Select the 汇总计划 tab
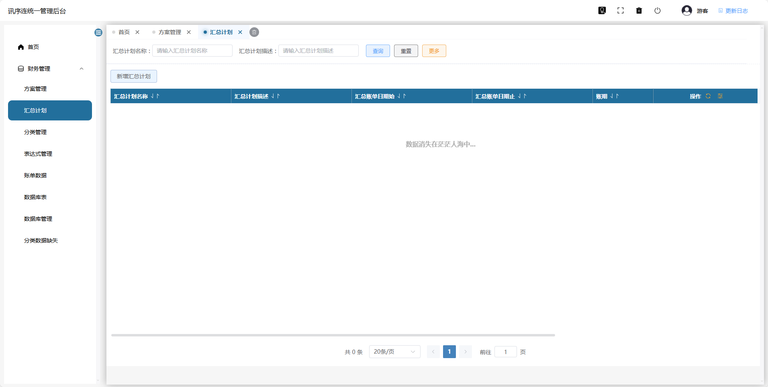 (221, 32)
